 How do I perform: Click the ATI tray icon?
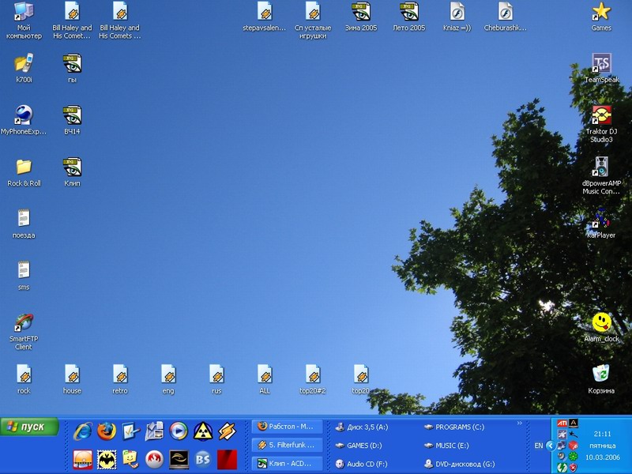pos(562,423)
